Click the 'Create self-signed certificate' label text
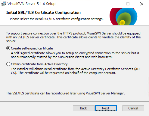 point(32,48)
